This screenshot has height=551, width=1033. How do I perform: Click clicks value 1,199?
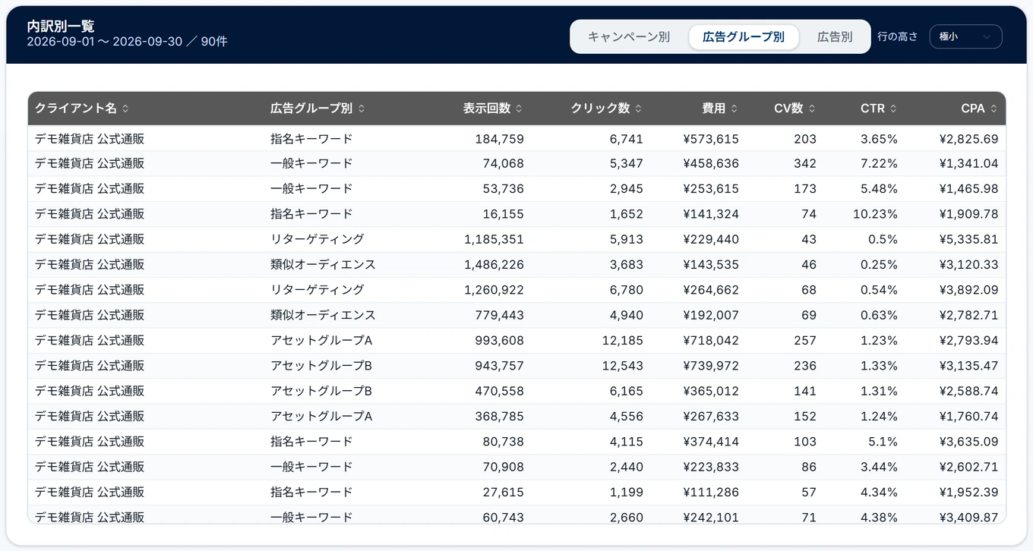(x=627, y=492)
